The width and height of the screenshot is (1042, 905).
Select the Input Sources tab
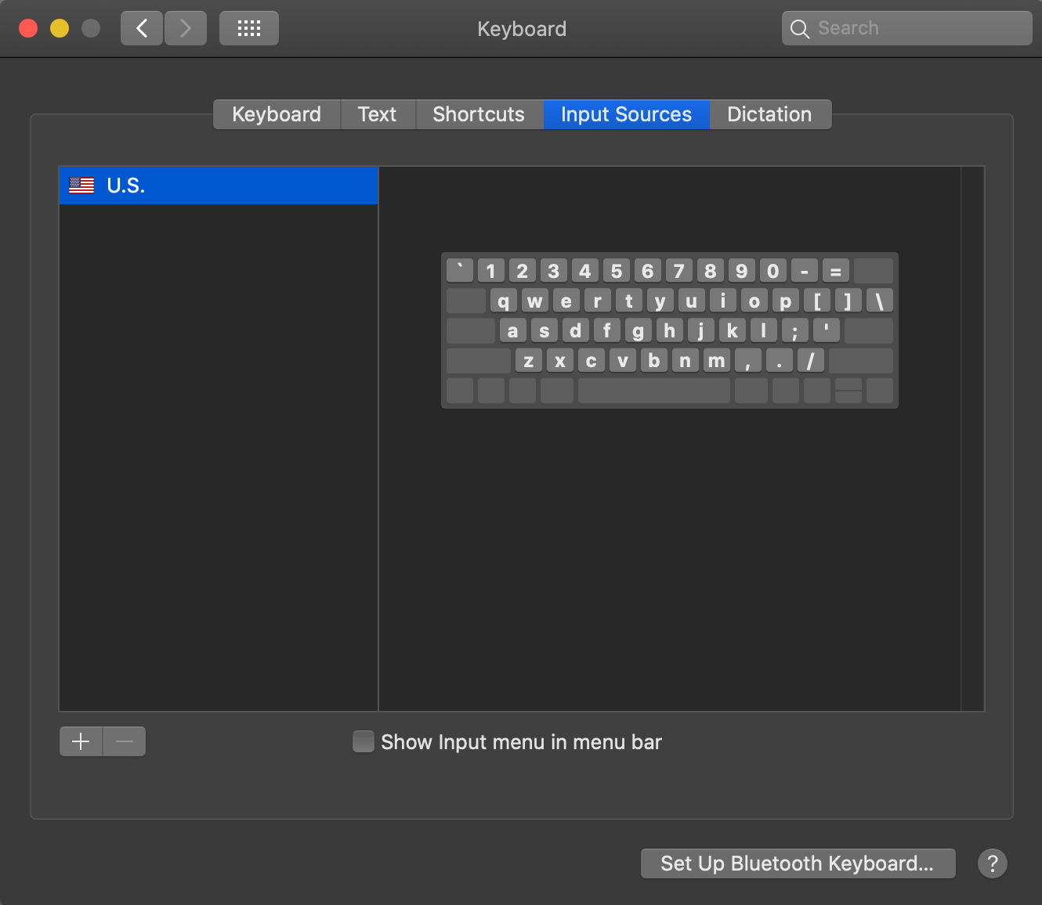click(625, 114)
